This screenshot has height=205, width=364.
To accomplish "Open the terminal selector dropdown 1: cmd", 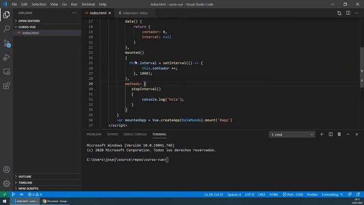I will (292, 134).
